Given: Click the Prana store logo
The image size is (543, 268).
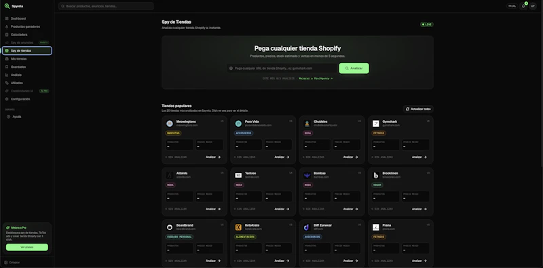Looking at the screenshot, I should pyautogui.click(x=376, y=227).
